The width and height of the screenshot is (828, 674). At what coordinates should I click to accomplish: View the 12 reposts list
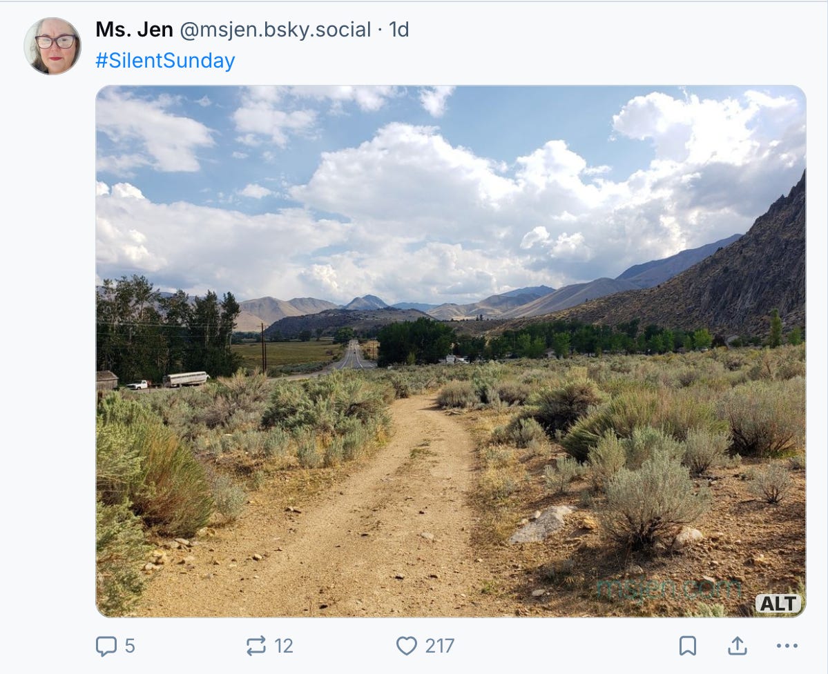tap(284, 647)
